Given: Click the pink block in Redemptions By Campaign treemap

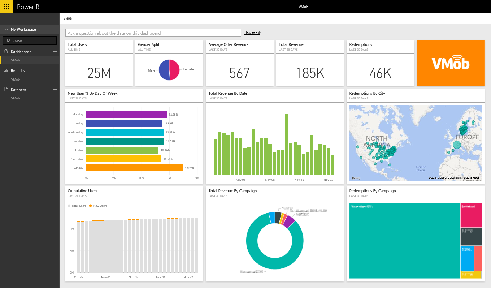Looking at the screenshot, I should [x=471, y=215].
